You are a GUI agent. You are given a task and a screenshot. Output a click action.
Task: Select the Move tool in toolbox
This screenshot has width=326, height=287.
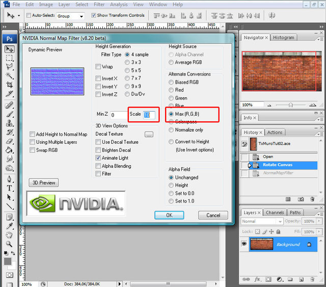[9, 49]
